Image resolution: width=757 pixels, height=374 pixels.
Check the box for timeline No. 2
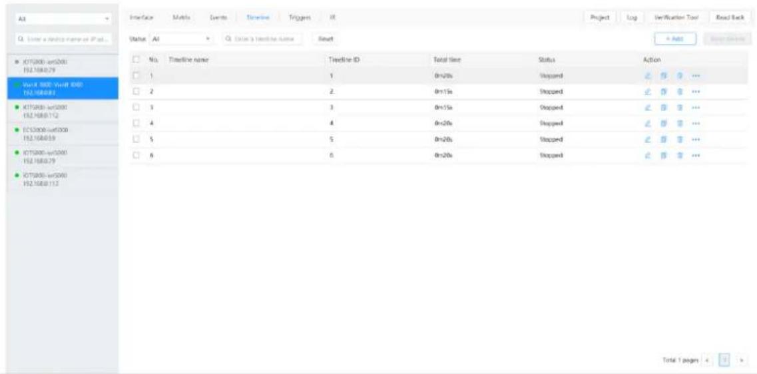click(x=136, y=92)
